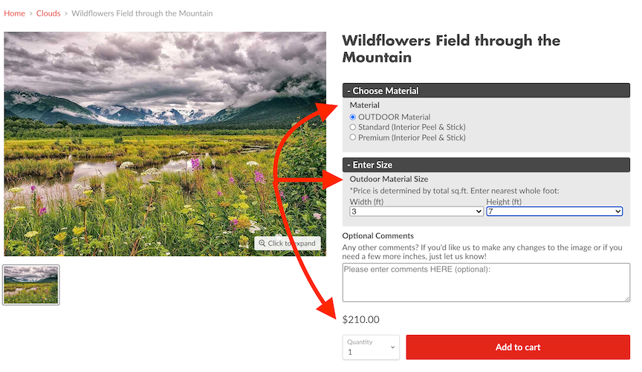Click the chevron separator after Home breadcrumb

pos(30,14)
